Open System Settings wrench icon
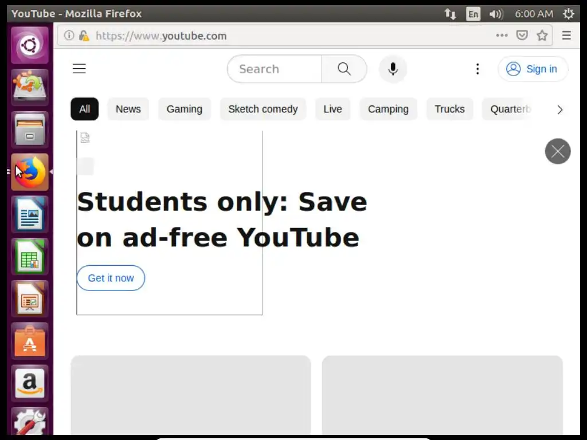This screenshot has height=440, width=587. [x=30, y=421]
